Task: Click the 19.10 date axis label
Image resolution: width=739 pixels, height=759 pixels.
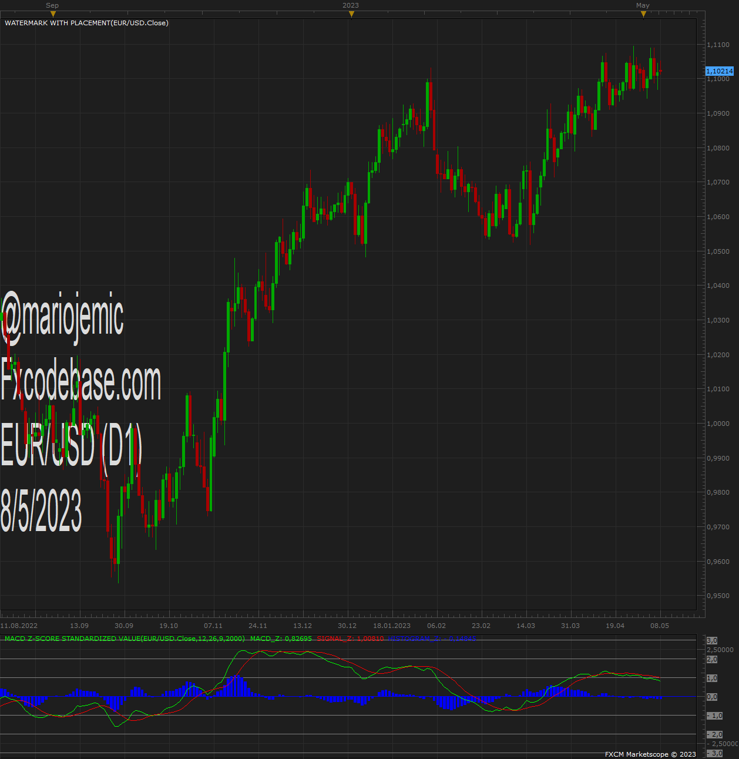Action: pos(169,626)
